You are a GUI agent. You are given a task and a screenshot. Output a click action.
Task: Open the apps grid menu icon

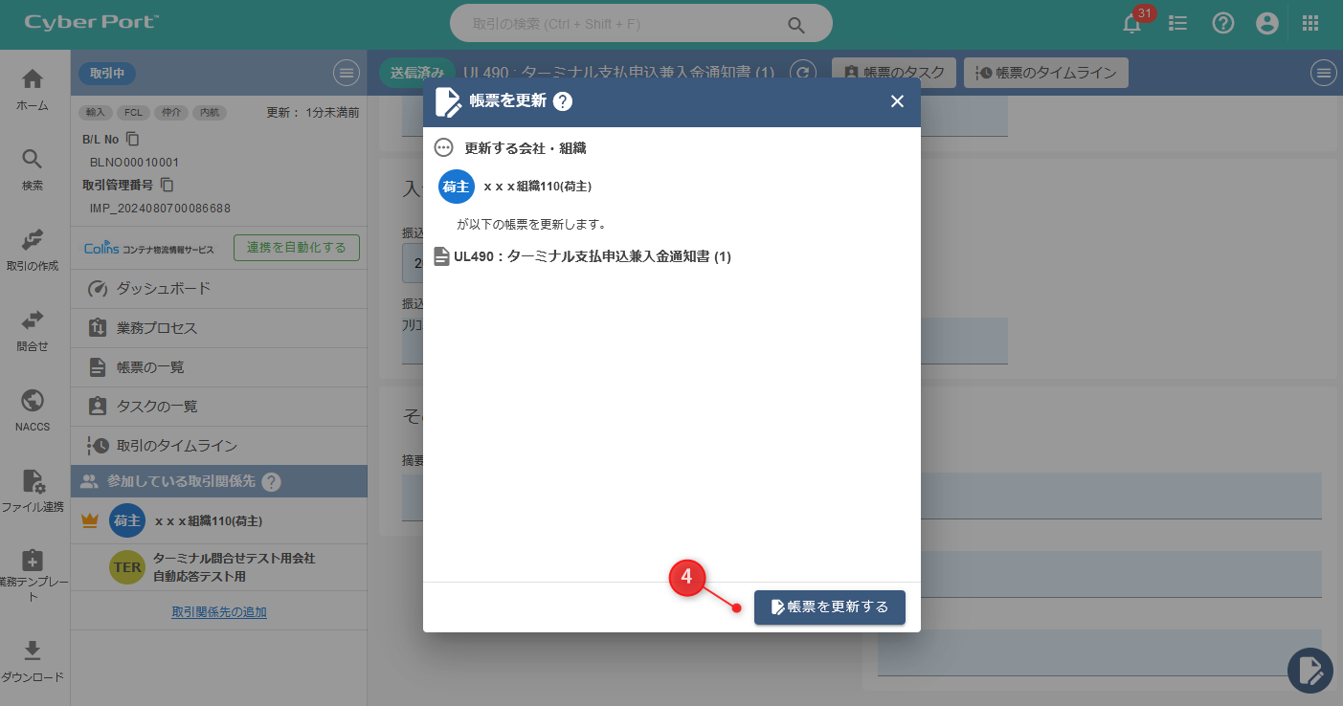[1310, 24]
